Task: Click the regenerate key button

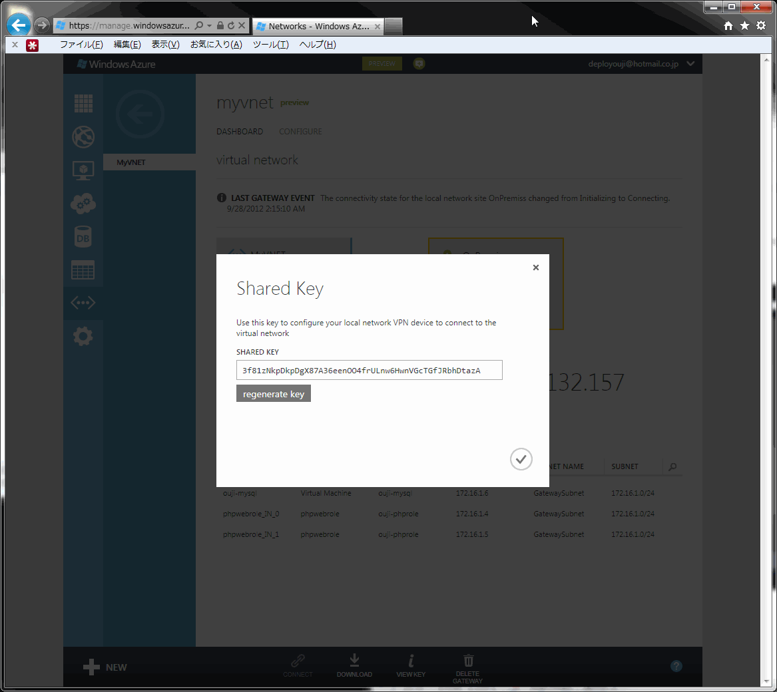Action: point(274,394)
